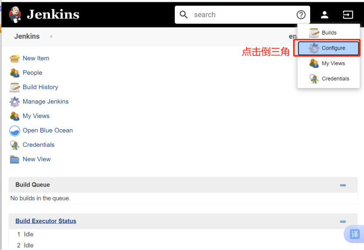The height and width of the screenshot is (250, 364).
Task: Click the Jenkins header title text
Action: (53, 14)
